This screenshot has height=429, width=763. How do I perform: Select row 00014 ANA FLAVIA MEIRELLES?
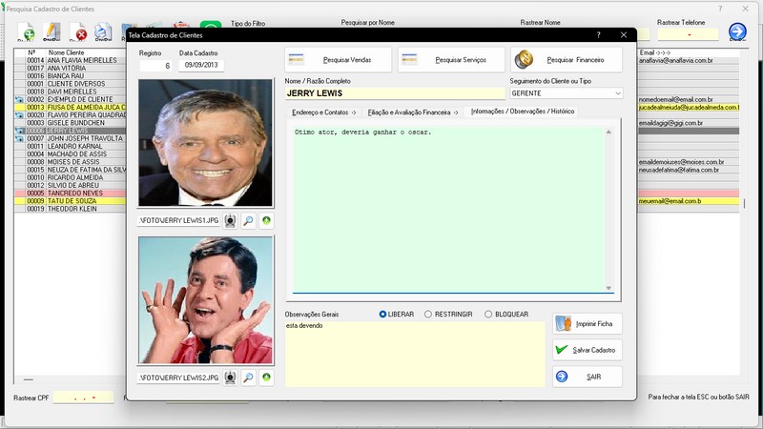[x=70, y=60]
